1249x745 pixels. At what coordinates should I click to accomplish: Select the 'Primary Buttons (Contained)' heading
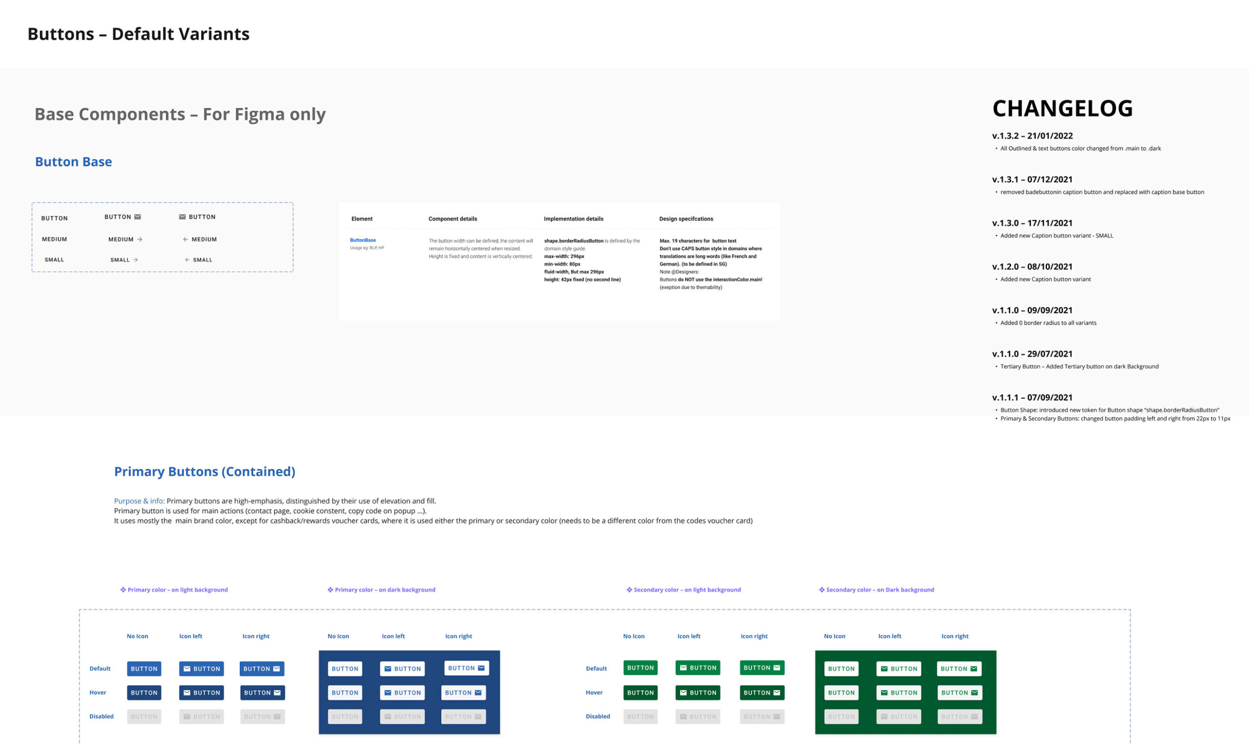click(204, 471)
